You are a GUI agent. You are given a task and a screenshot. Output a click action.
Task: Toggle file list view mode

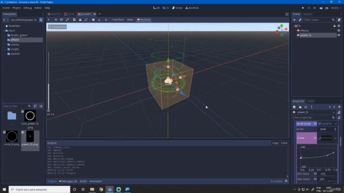click(41, 106)
